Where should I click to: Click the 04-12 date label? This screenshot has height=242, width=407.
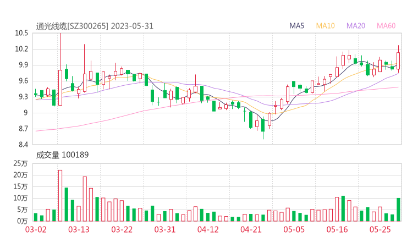(208, 230)
